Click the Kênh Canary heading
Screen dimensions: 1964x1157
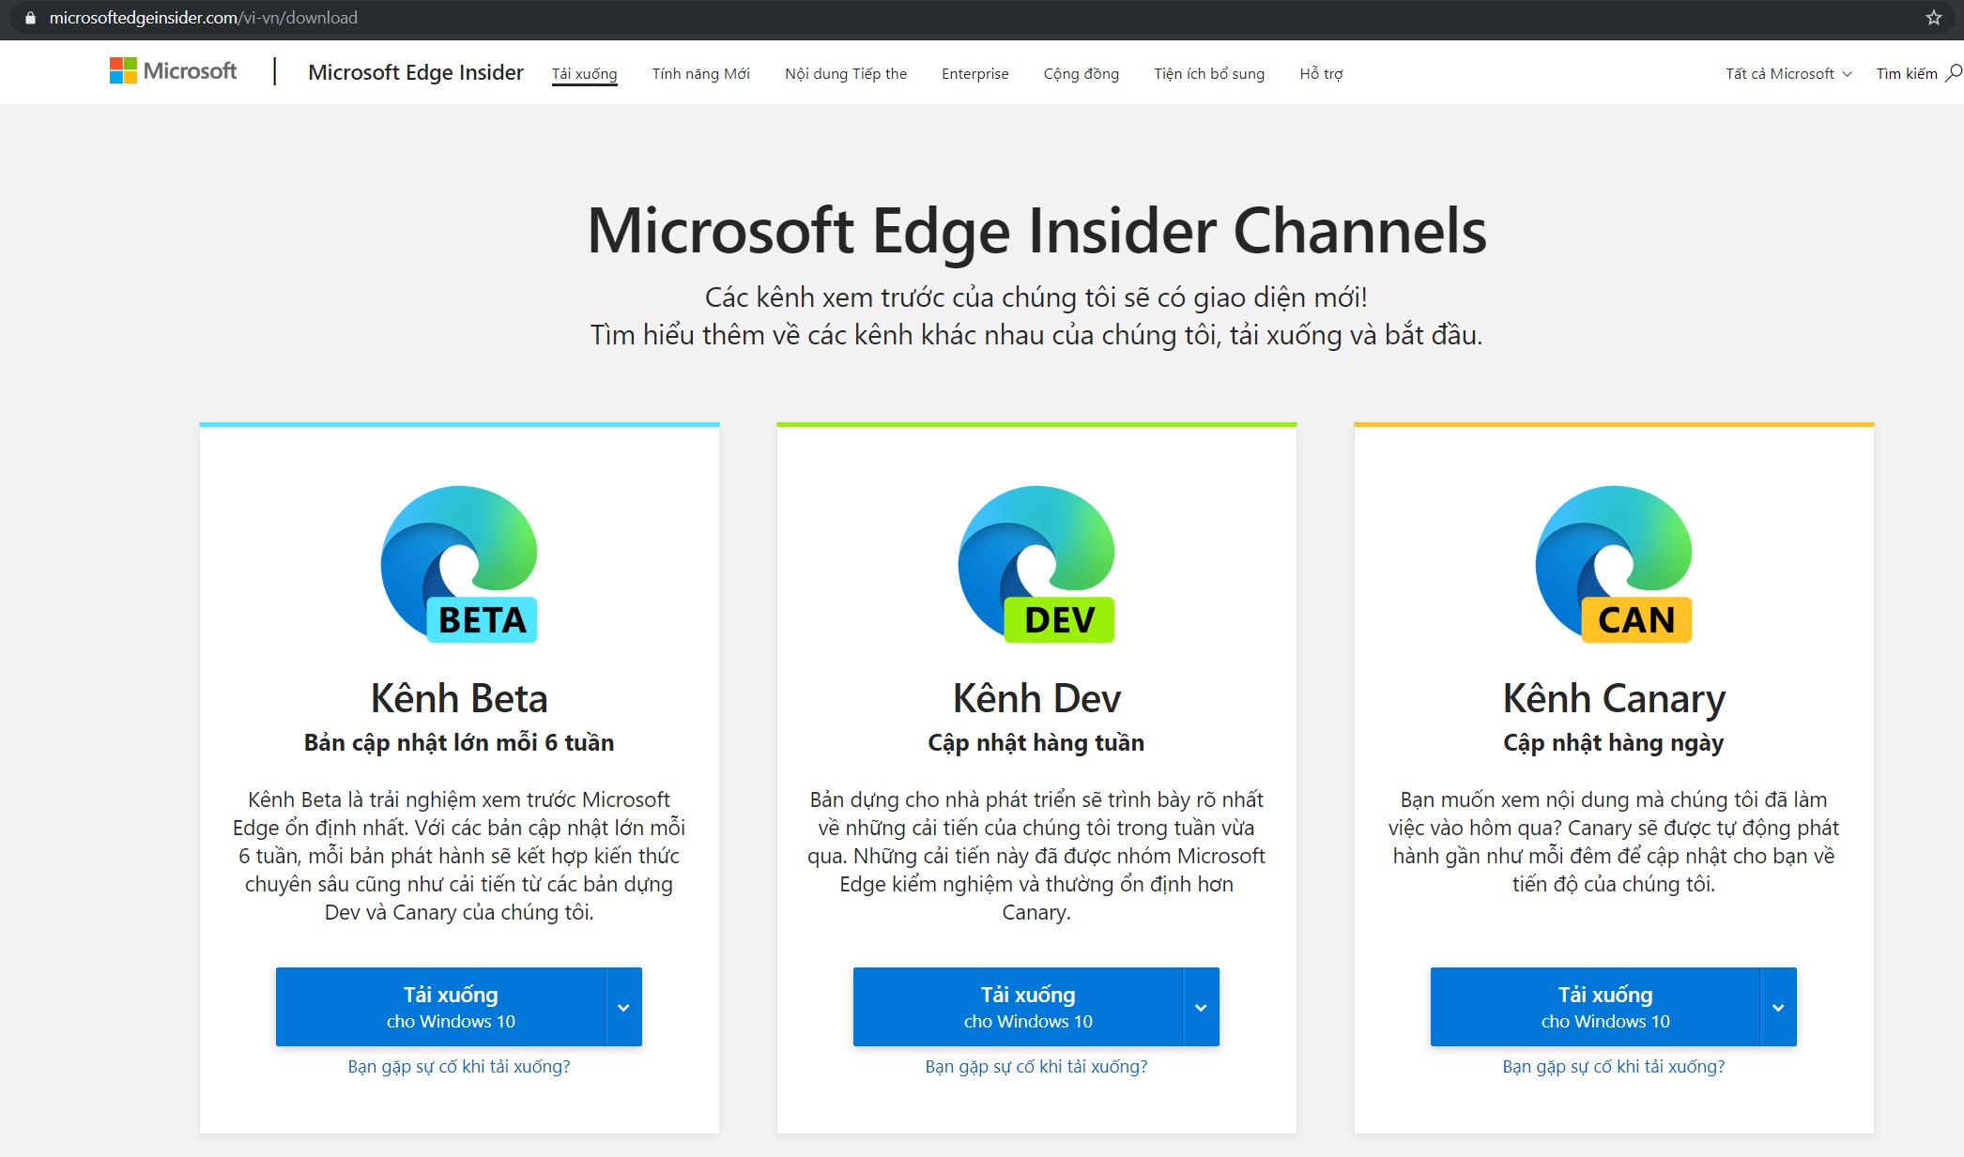[x=1614, y=699]
